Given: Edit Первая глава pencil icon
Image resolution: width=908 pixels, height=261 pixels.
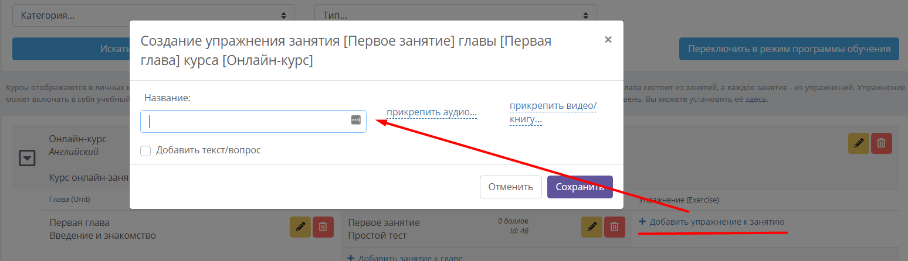Looking at the screenshot, I should pos(300,226).
